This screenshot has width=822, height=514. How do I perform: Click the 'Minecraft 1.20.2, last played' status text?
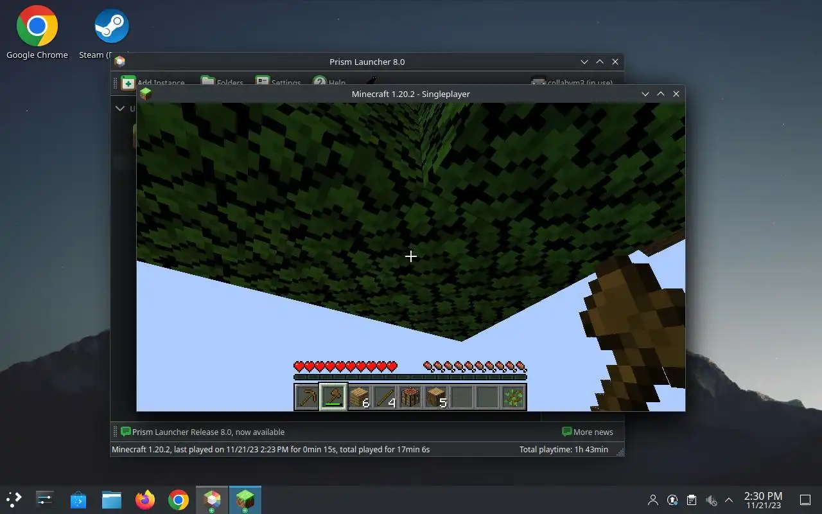click(270, 449)
